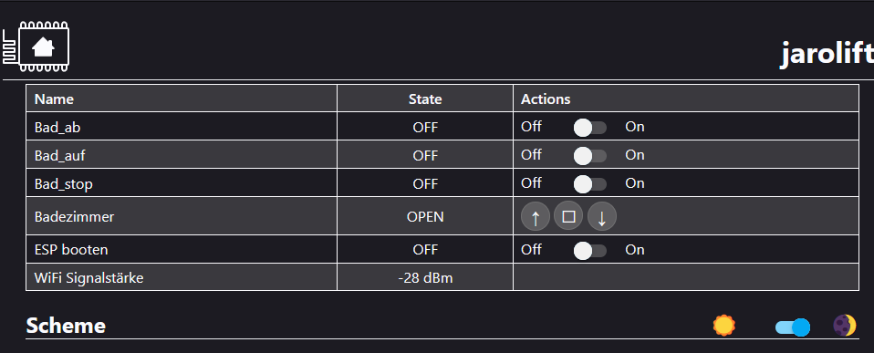Select the moon dark-scheme icon

pos(845,326)
